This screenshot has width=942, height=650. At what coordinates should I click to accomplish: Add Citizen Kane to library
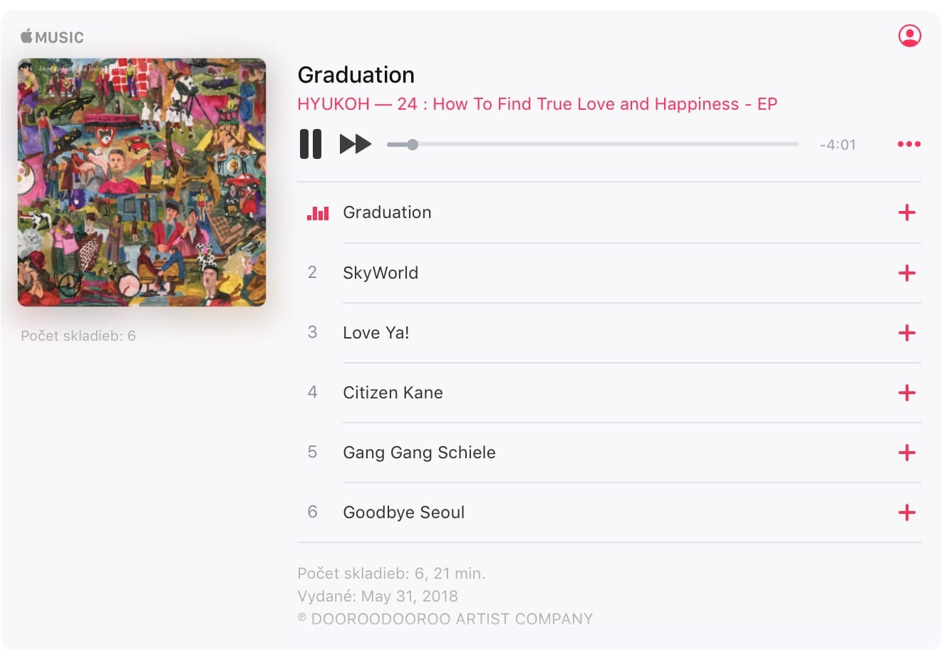906,393
